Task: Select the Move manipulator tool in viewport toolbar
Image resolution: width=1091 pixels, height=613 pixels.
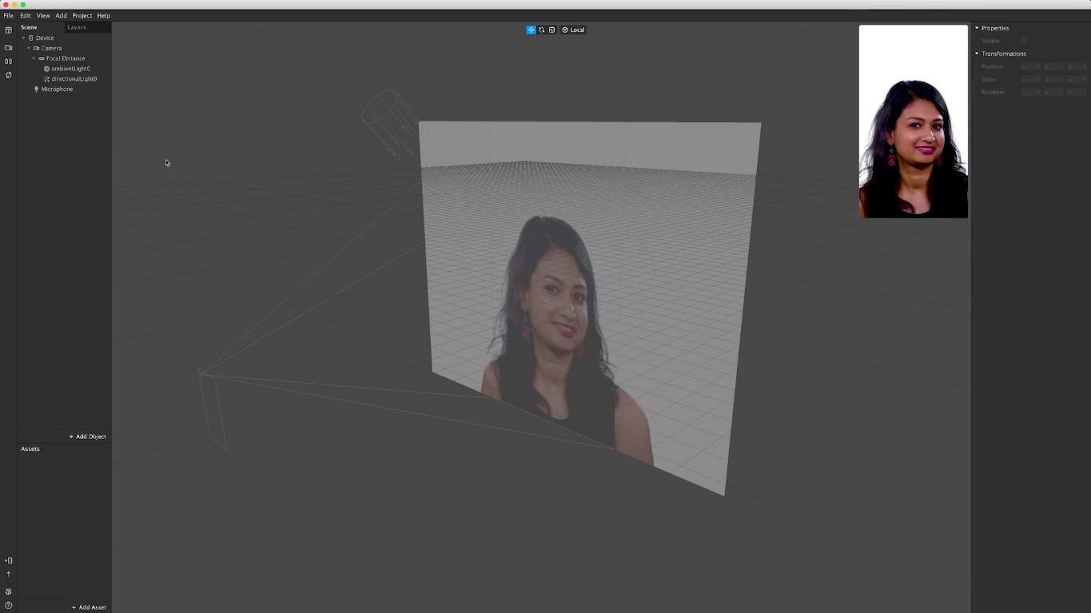Action: [x=531, y=30]
